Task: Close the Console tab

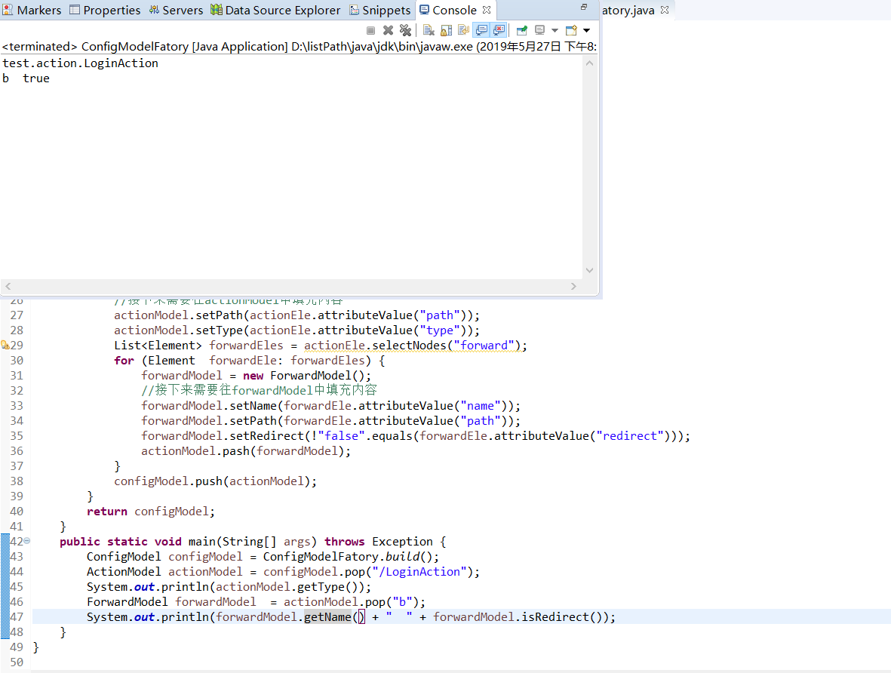Action: pos(487,11)
